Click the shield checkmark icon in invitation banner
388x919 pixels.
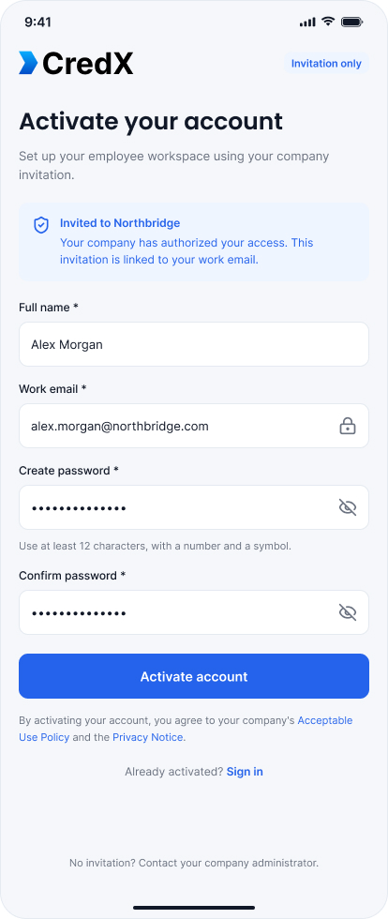(41, 225)
